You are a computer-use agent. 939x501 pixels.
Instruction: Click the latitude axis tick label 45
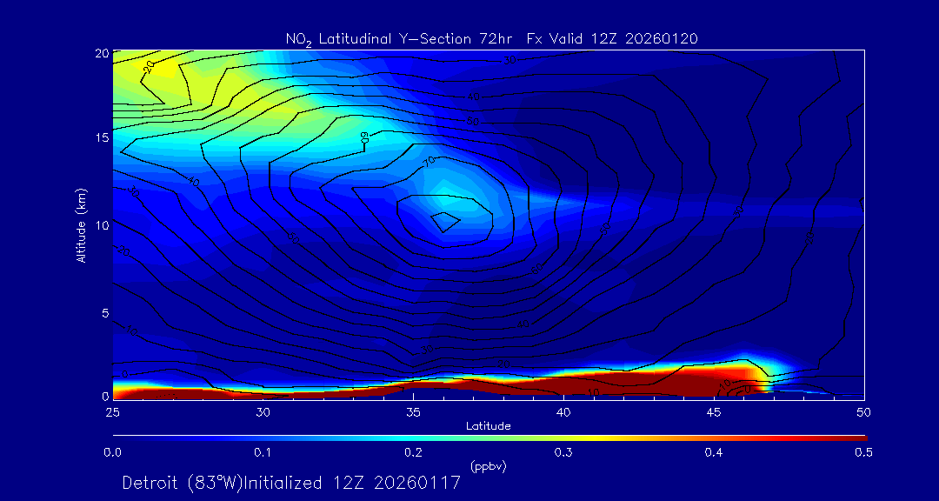click(x=715, y=412)
